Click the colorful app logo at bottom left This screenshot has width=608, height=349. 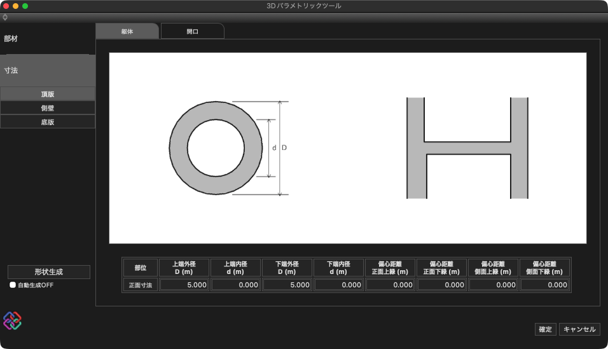coord(12,321)
